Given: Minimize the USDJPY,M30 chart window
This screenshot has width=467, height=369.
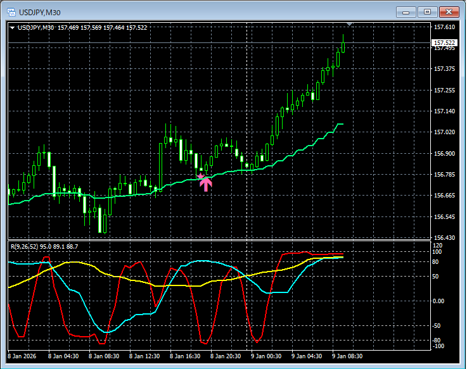Looking at the screenshot, I should (406, 12).
